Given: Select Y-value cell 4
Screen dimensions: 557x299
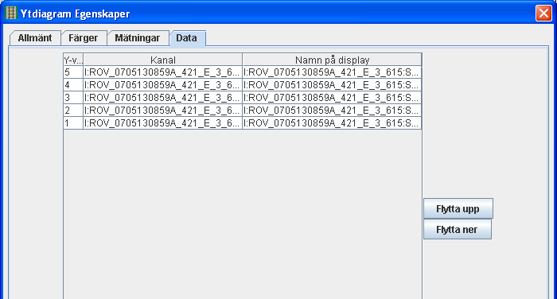Looking at the screenshot, I should tap(73, 85).
